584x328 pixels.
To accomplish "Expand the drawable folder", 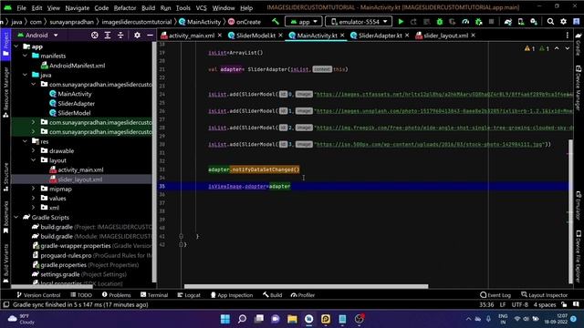I will (34, 150).
